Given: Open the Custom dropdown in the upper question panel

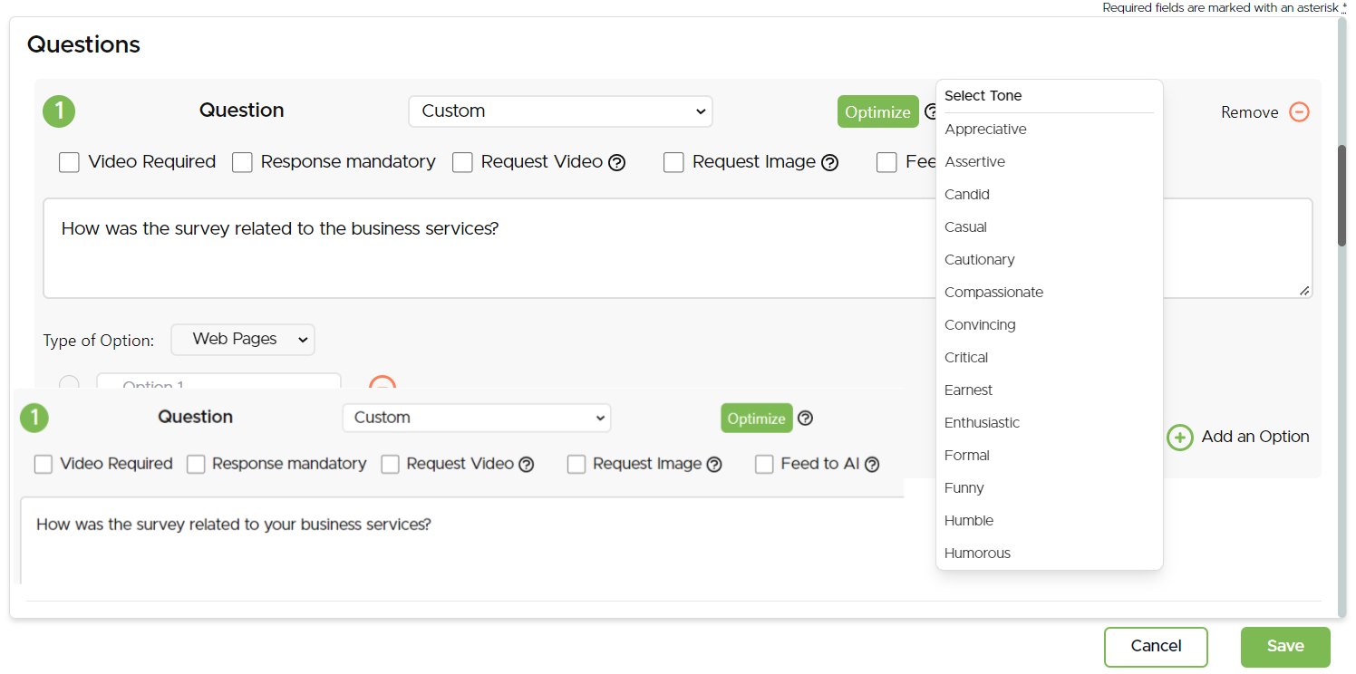Looking at the screenshot, I should [560, 111].
